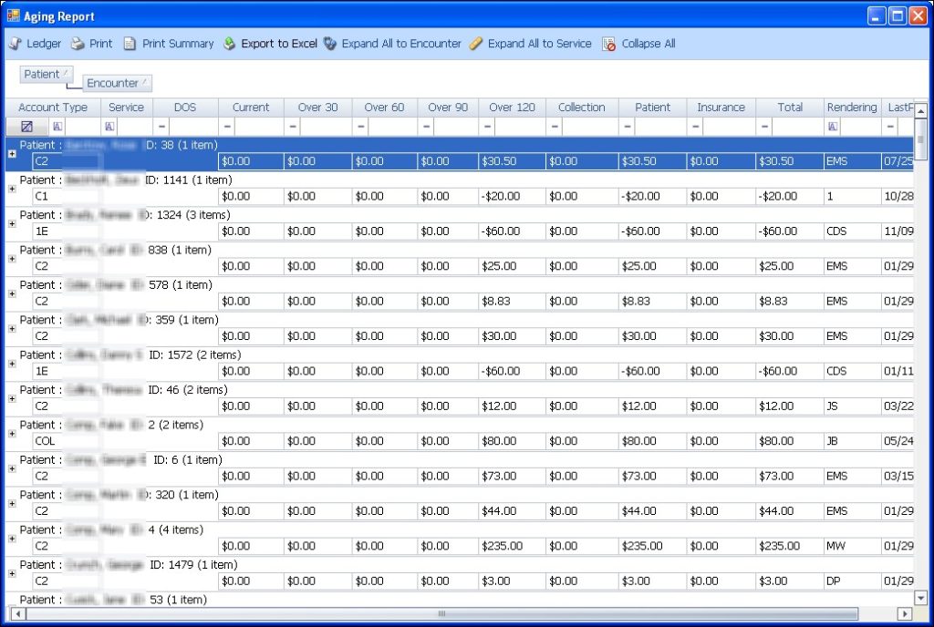Sort by DOS column header

point(185,107)
